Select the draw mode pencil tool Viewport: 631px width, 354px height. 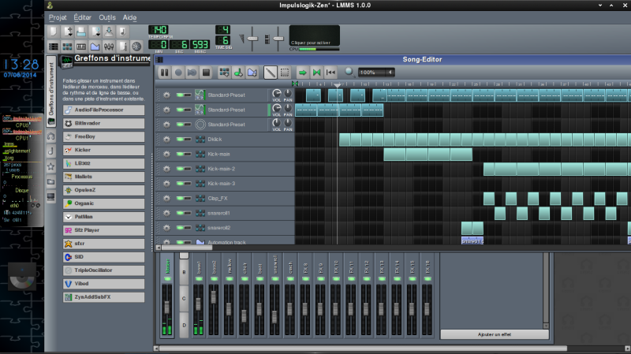pyautogui.click(x=271, y=73)
